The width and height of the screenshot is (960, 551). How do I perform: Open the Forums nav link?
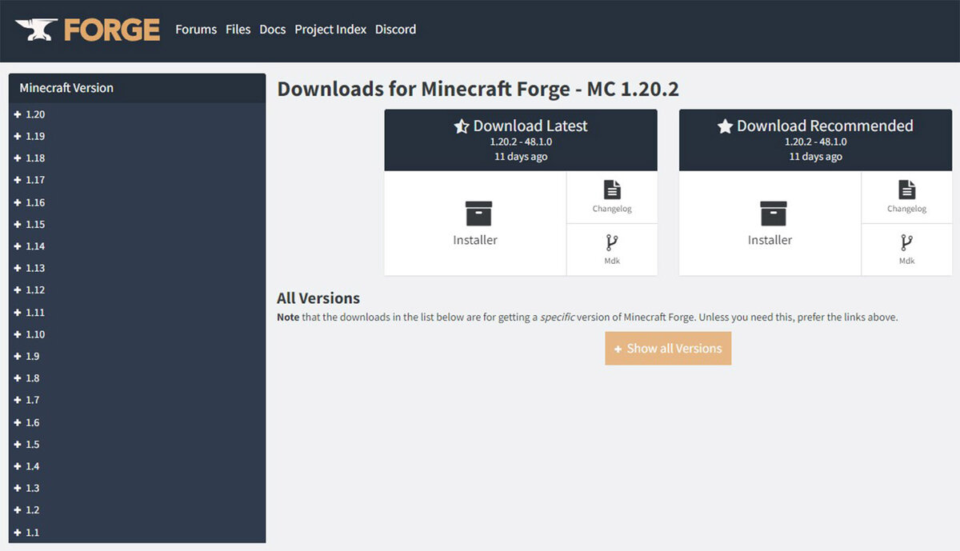tap(196, 30)
